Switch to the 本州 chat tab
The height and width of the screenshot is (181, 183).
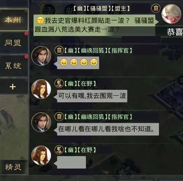tap(14, 20)
